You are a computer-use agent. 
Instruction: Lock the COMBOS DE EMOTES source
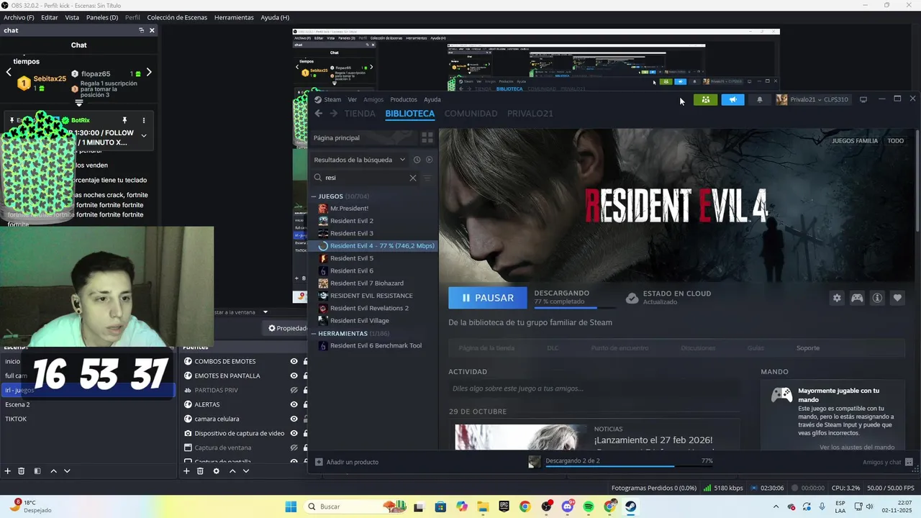click(x=305, y=361)
